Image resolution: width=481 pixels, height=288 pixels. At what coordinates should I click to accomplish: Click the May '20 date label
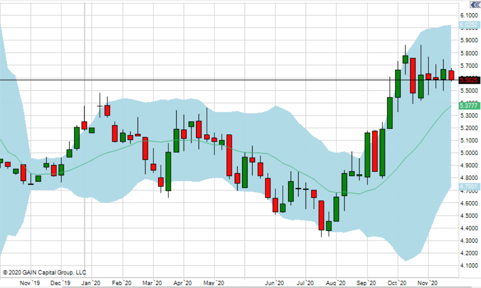pyautogui.click(x=214, y=283)
